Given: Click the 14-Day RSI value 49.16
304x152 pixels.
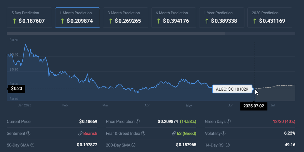Looking at the screenshot, I should point(290,145).
